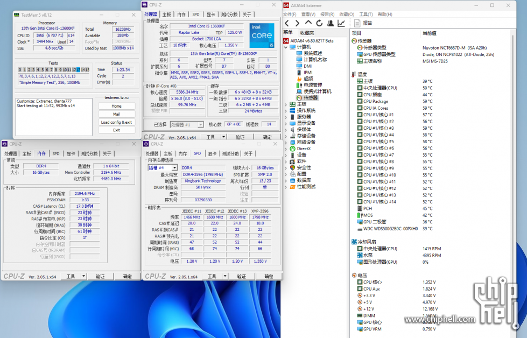Click Home button in TestMem5
Image resolution: width=527 pixels, height=338 pixels.
(117, 106)
